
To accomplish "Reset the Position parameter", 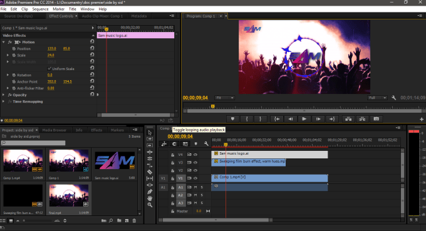I will 92,48.
